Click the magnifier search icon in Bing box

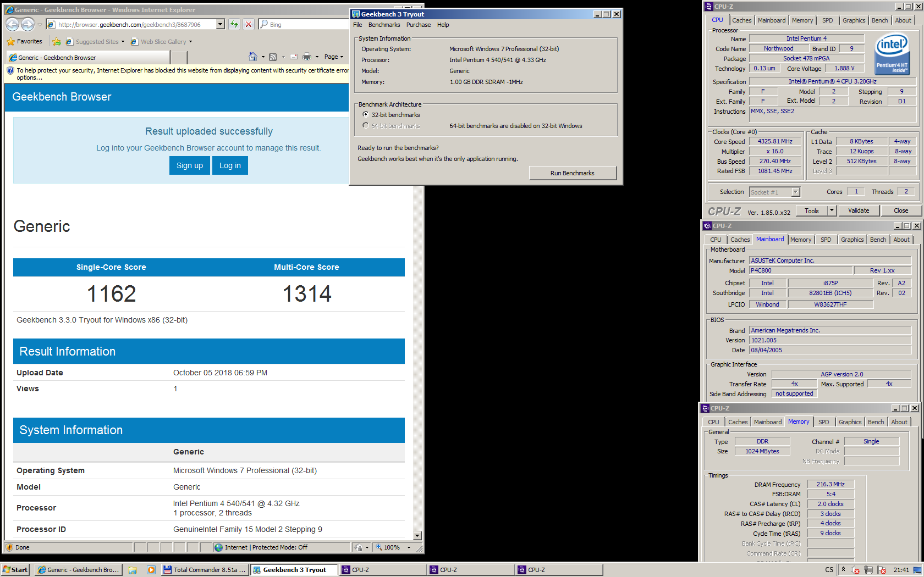pyautogui.click(x=264, y=24)
